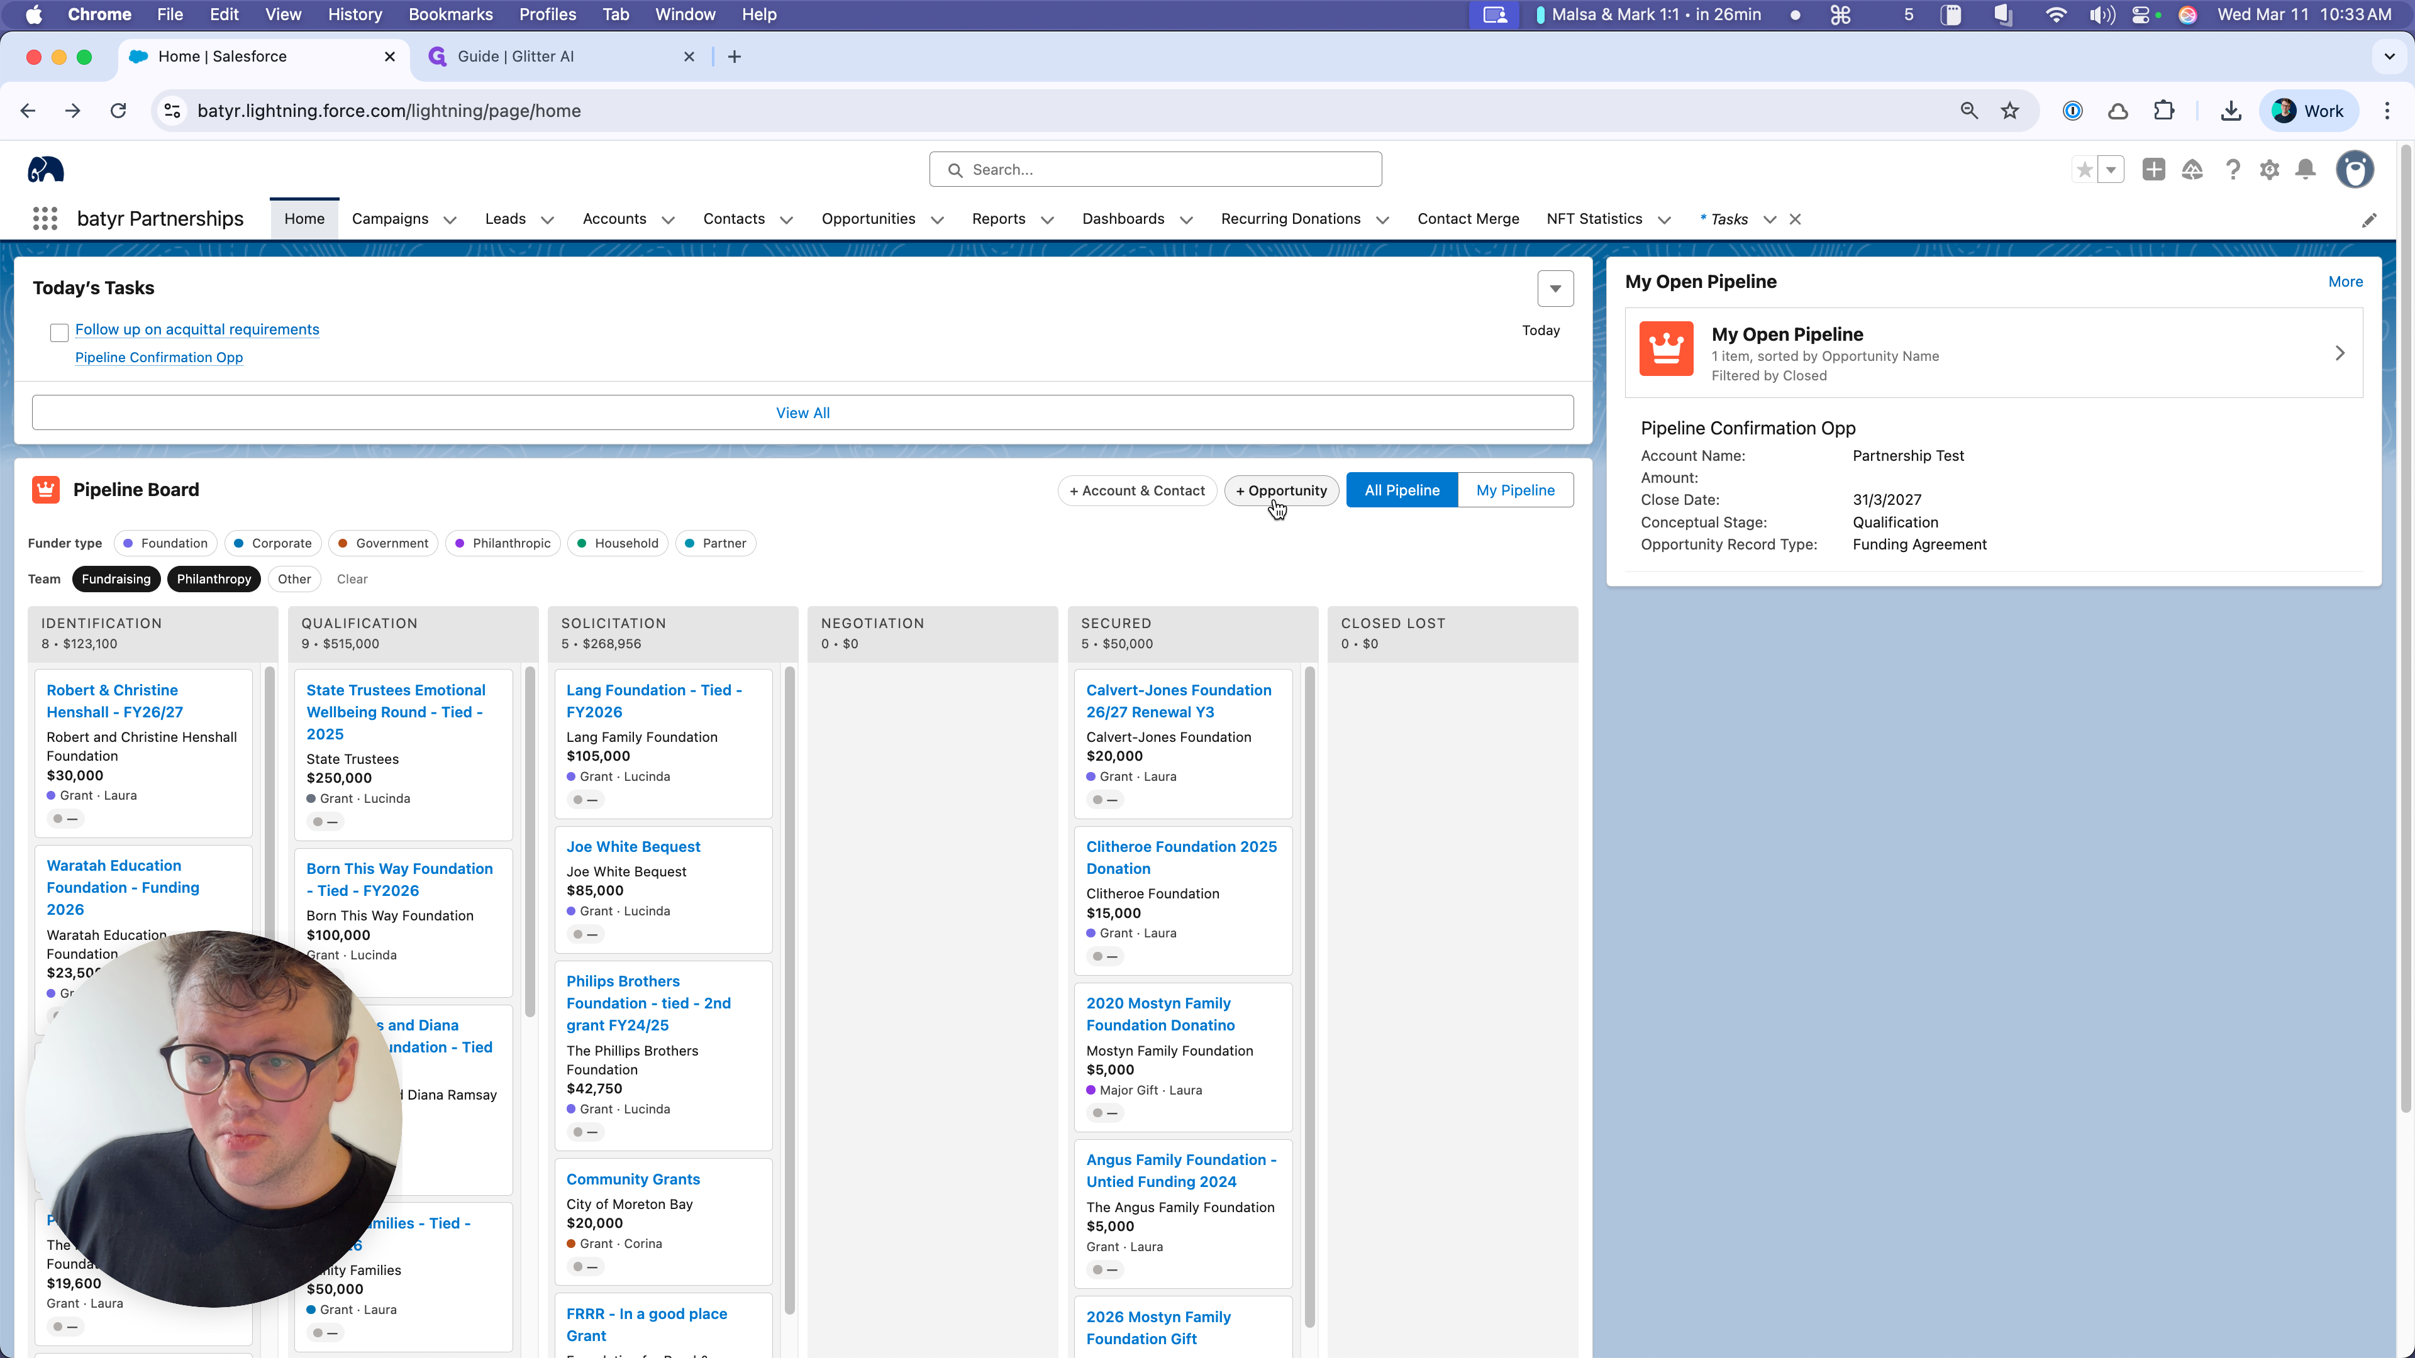Image resolution: width=2415 pixels, height=1358 pixels.
Task: Expand the Dashboards navigation dropdown
Action: tap(1186, 220)
